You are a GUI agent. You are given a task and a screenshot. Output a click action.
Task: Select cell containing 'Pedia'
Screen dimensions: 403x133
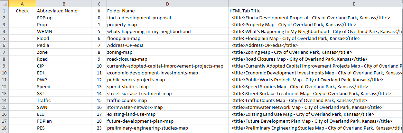[x=64, y=45]
